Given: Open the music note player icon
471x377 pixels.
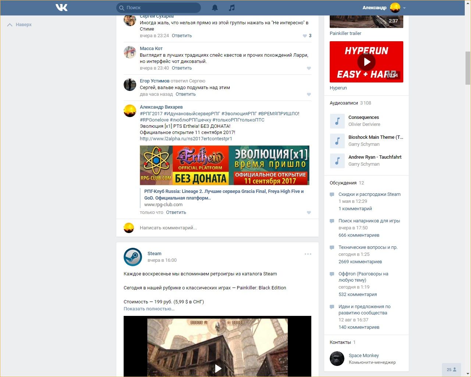Looking at the screenshot, I should pyautogui.click(x=231, y=7).
